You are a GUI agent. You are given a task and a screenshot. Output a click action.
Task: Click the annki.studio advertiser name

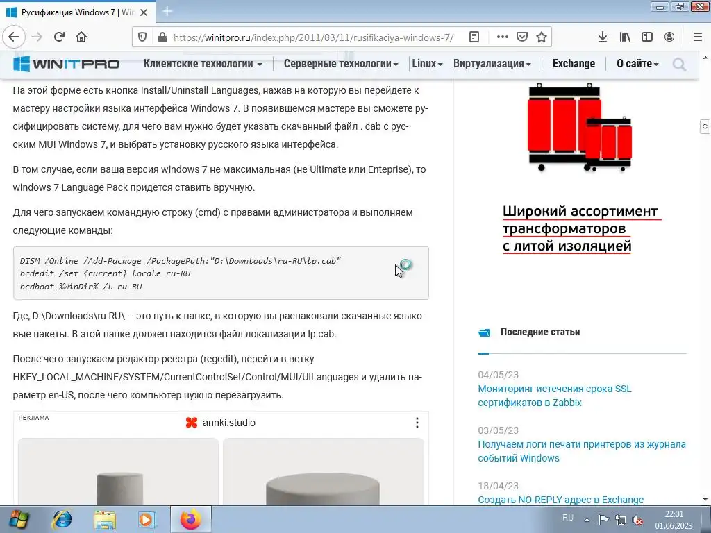tap(229, 423)
